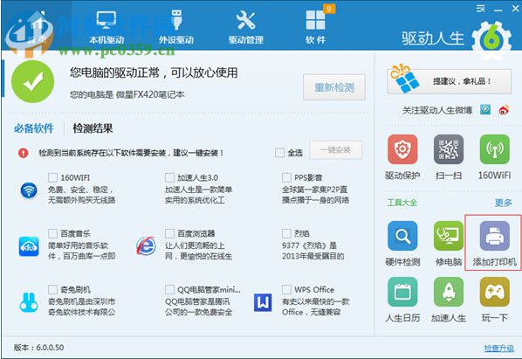Open the 更多 tools link
The image size is (522, 359).
pos(503,203)
